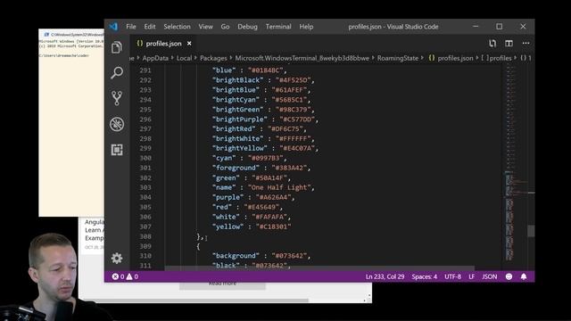This screenshot has width=571, height=321.
Task: Open the Source Control view
Action: pos(117,98)
